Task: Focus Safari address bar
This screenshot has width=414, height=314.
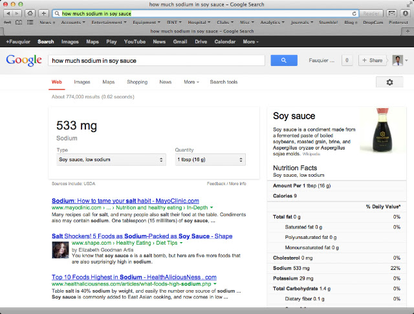Action: [204, 14]
